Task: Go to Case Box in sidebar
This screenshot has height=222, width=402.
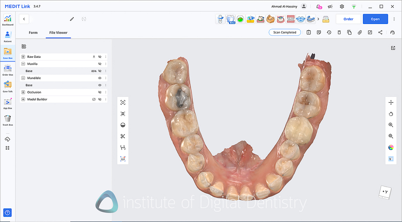Action: coord(8,54)
